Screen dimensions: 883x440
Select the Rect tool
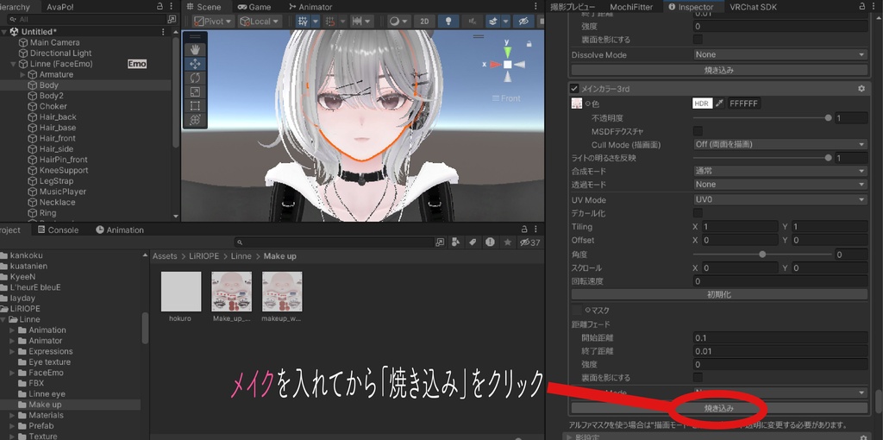(x=195, y=105)
